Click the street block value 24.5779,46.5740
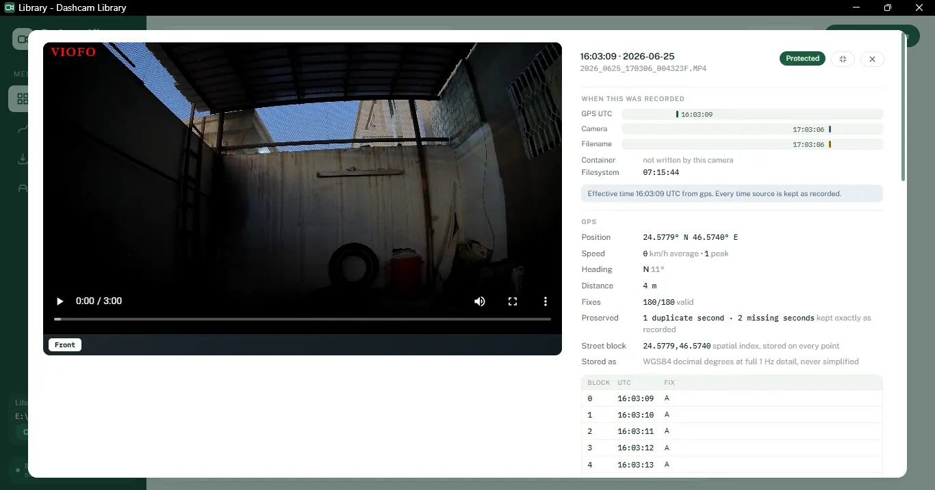 point(676,346)
